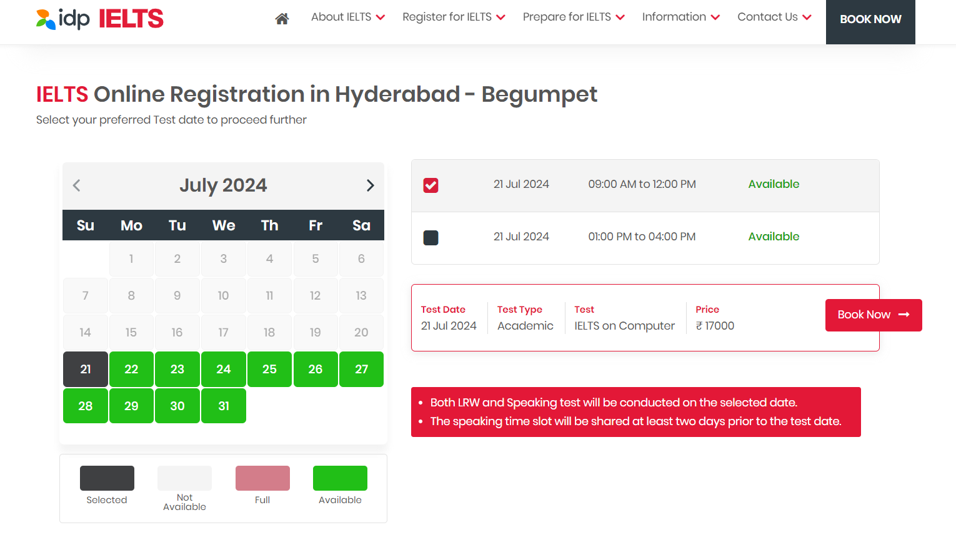Viewport: 956px width, 535px height.
Task: Select July 22 on calendar
Action: (x=131, y=369)
